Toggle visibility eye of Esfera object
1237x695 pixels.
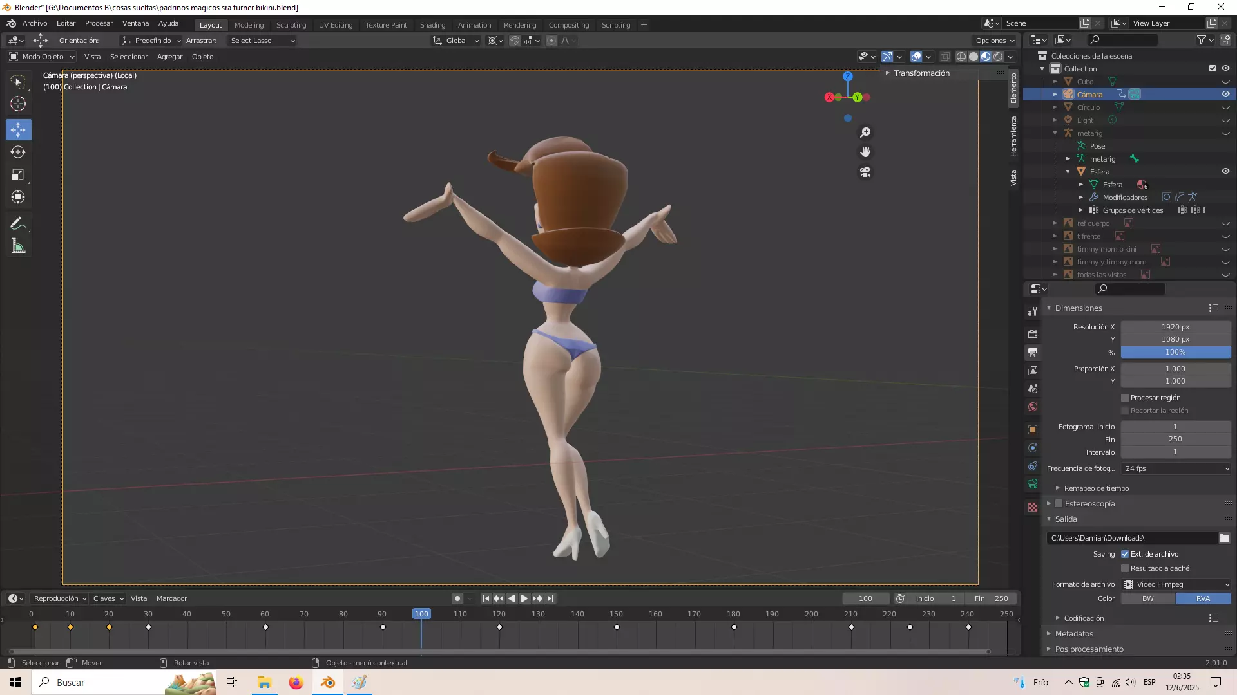coord(1225,171)
